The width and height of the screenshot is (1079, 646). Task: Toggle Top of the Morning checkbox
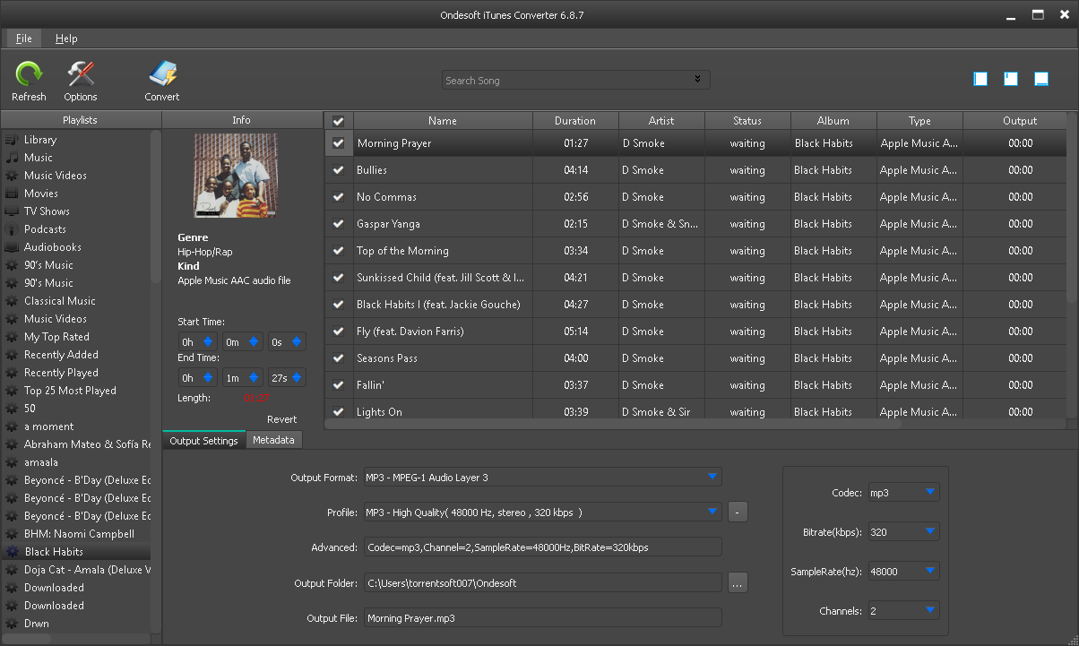[338, 251]
